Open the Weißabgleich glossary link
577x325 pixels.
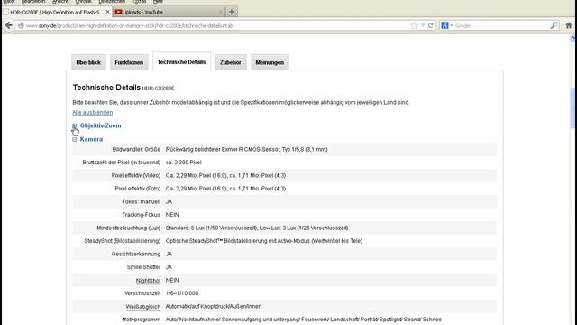(143, 307)
